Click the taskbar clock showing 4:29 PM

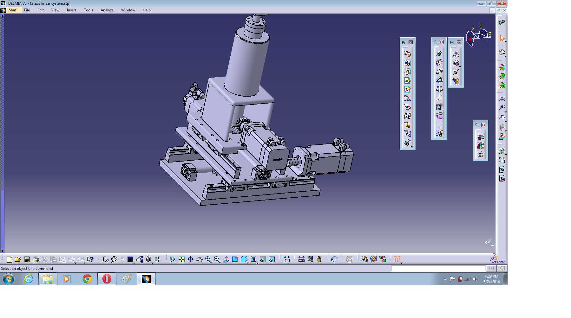(x=491, y=279)
